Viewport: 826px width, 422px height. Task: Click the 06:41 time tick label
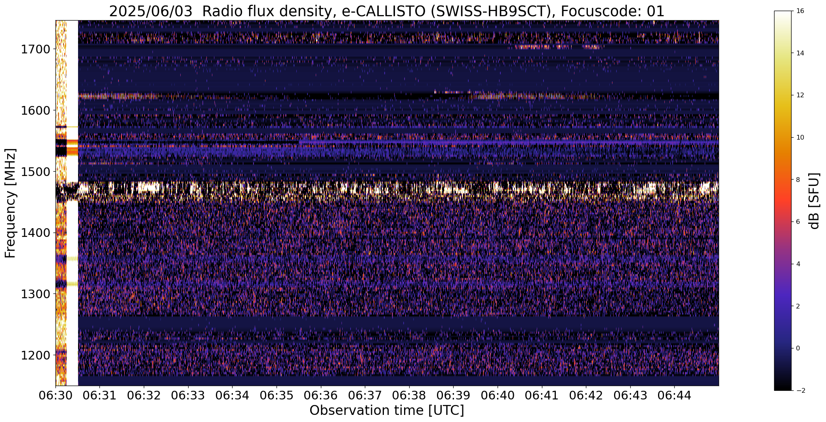click(x=542, y=396)
